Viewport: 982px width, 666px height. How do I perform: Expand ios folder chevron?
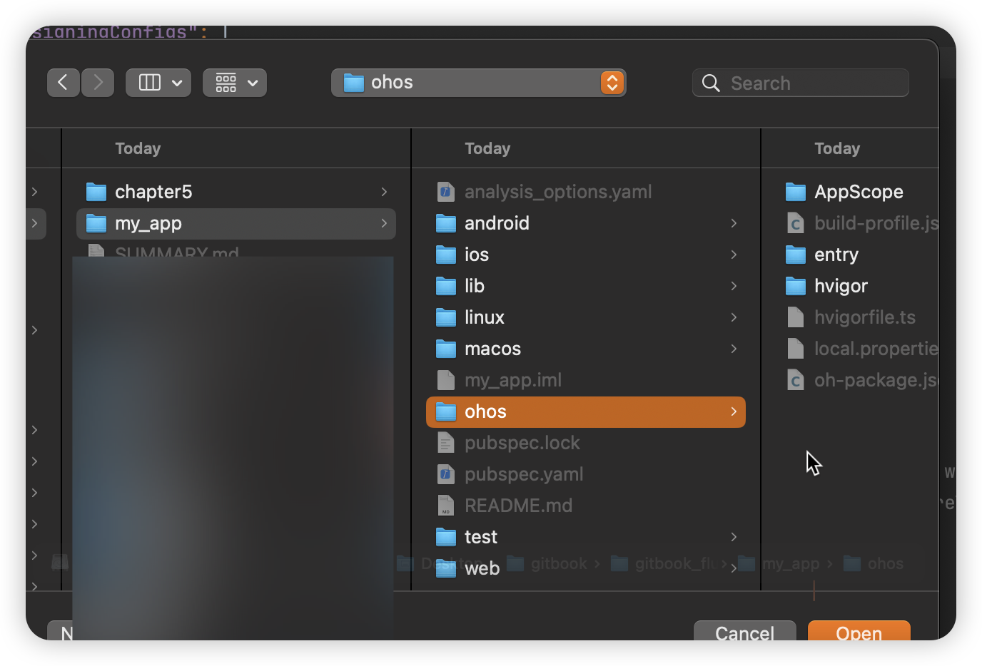734,255
